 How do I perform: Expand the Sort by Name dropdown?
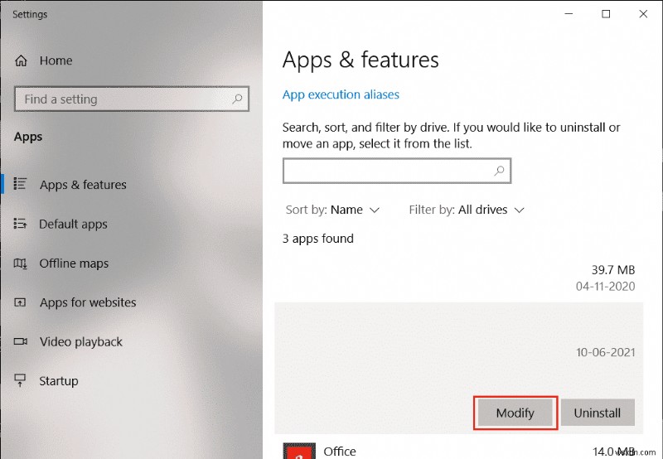coord(332,210)
